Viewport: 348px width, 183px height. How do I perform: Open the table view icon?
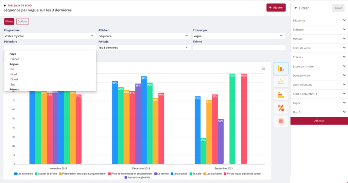coord(281,121)
